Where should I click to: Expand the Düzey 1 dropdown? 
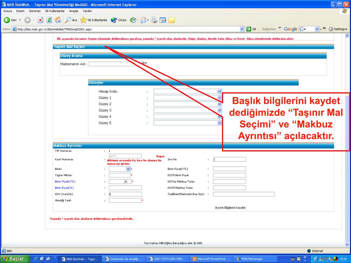click(219, 98)
